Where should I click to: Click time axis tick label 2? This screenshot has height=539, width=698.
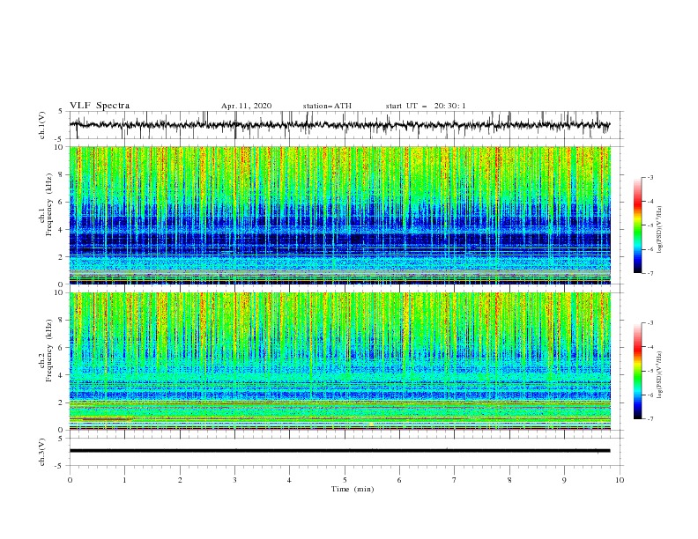tap(180, 480)
